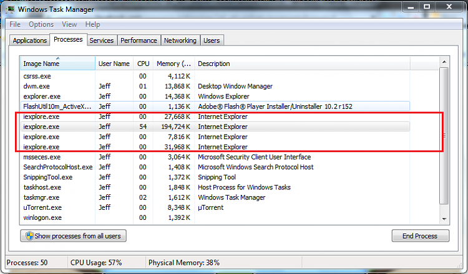Click the scrollbar down arrow
This screenshot has height=274, width=468.
tap(444, 219)
